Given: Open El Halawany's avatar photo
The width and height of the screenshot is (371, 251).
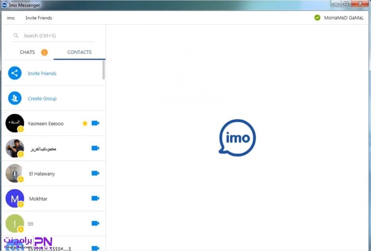Looking at the screenshot, I should coord(15,173).
